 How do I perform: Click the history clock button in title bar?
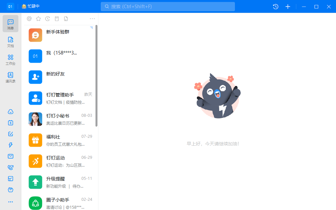click(x=275, y=6)
